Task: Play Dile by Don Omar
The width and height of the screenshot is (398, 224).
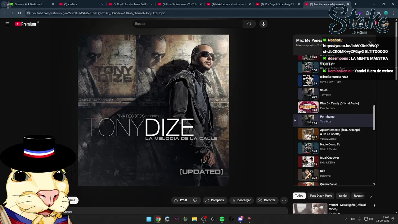Action: [x=333, y=175]
